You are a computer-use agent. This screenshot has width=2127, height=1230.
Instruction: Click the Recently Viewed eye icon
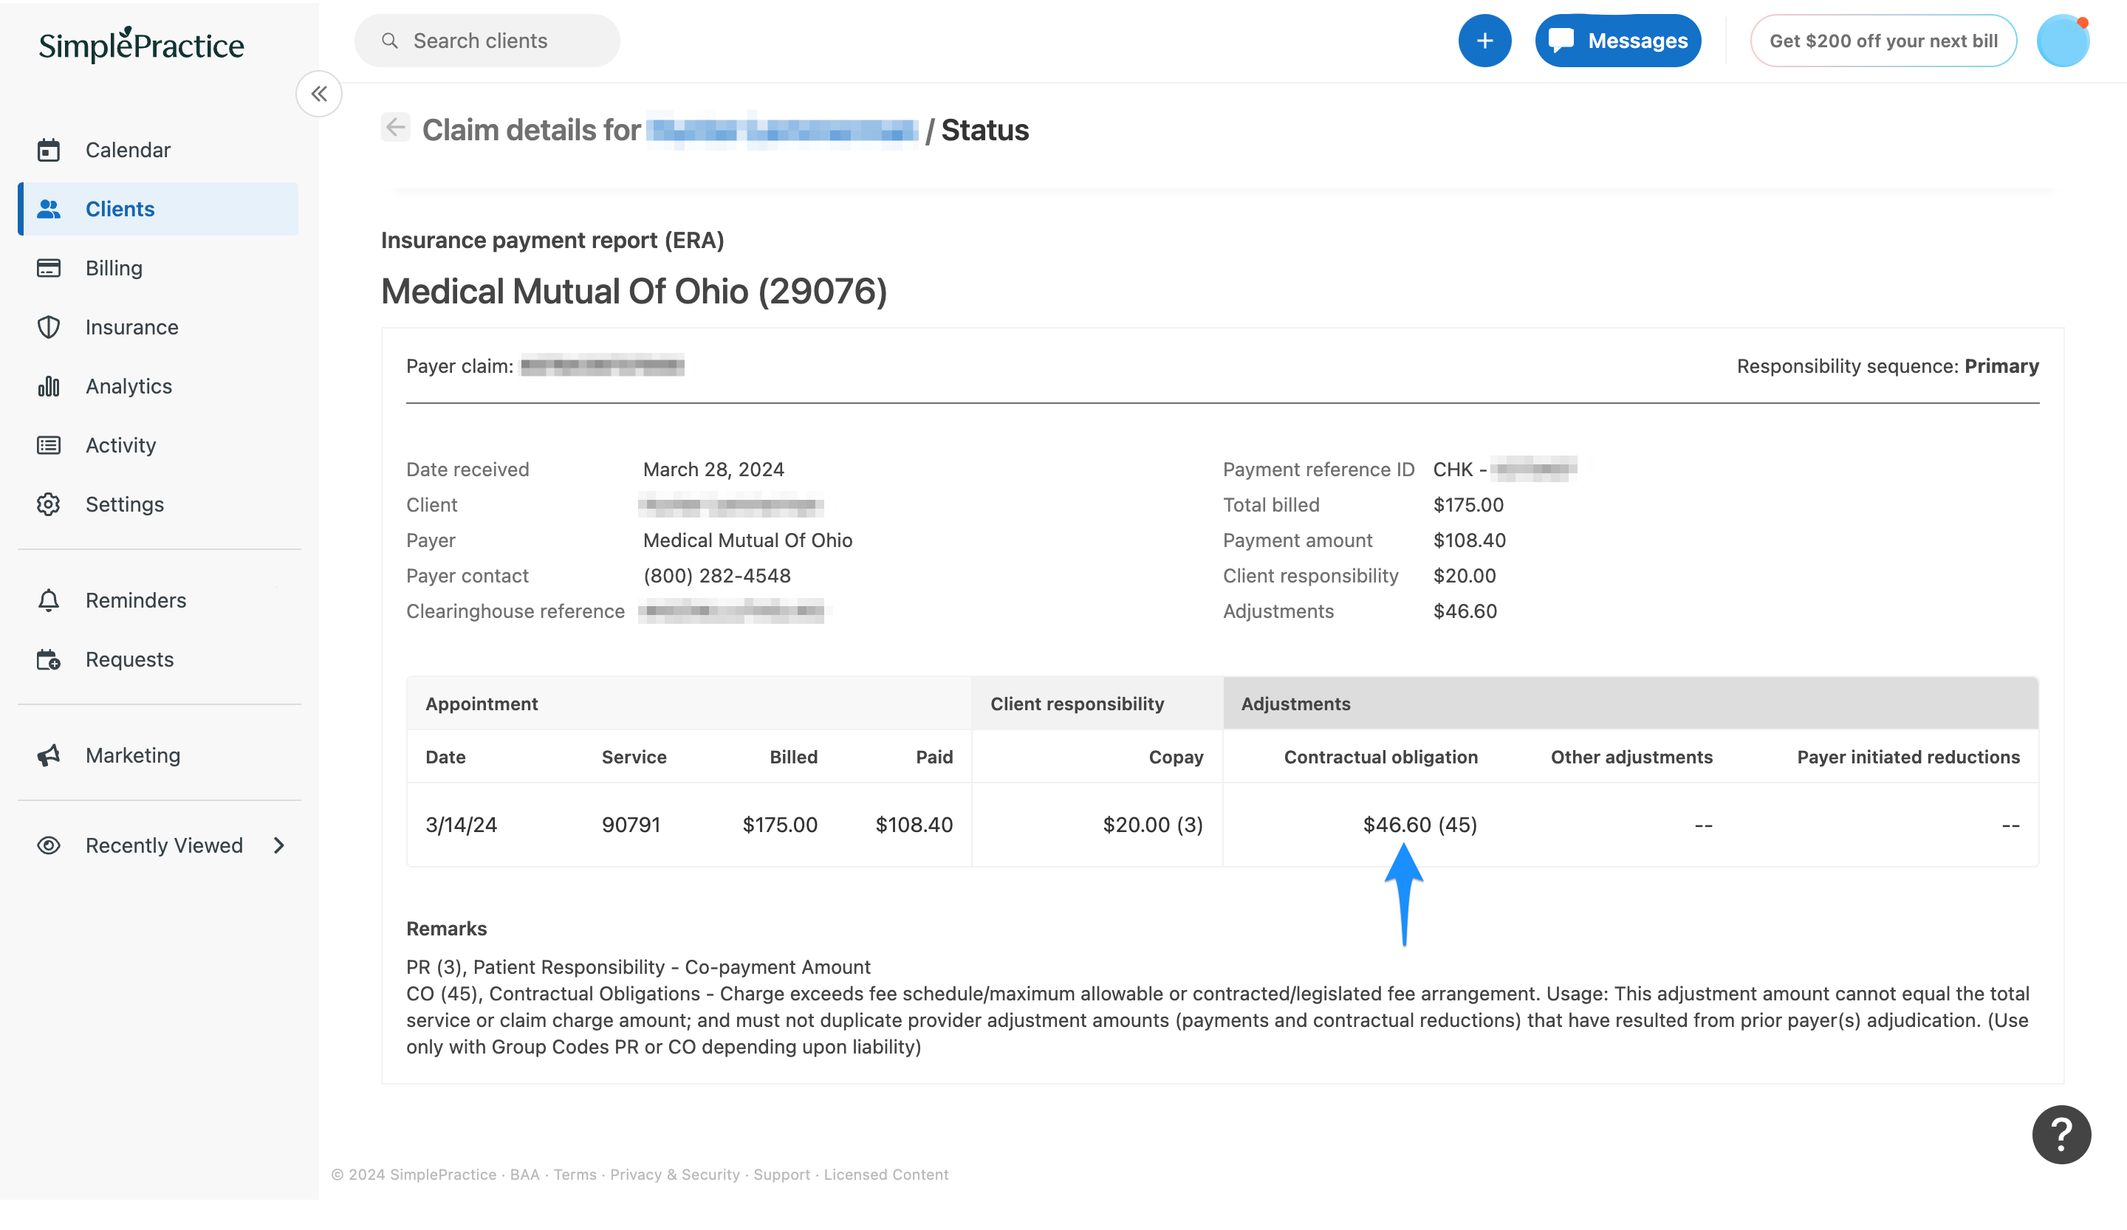point(49,846)
